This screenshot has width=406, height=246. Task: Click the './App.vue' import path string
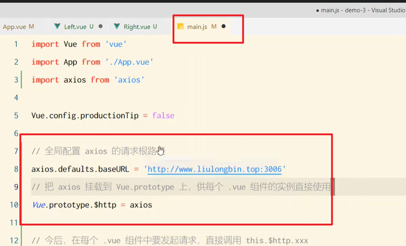point(129,62)
